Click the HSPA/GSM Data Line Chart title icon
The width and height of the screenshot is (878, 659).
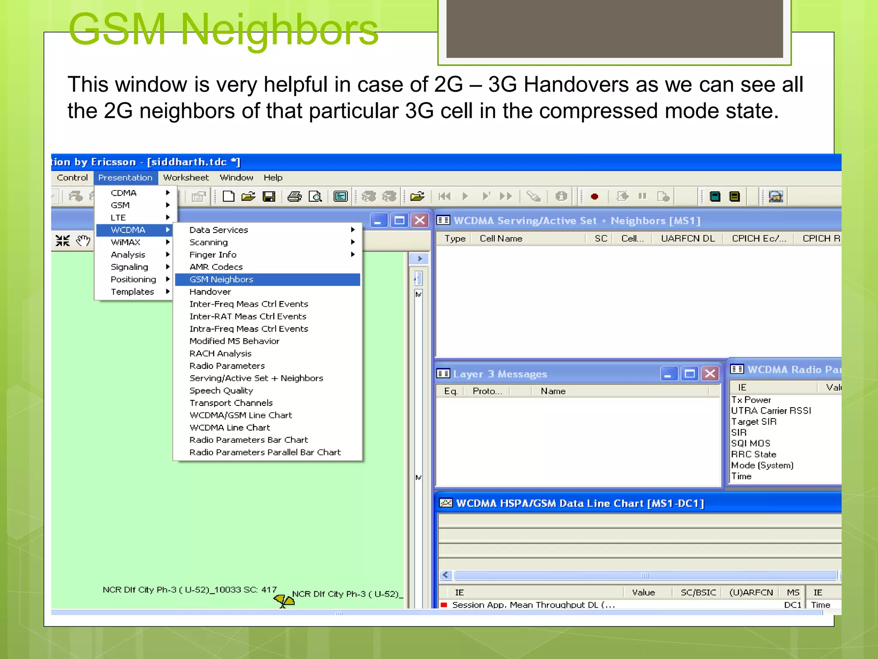click(x=446, y=503)
